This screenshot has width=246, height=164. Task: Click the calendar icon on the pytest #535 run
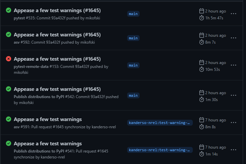[202, 11]
